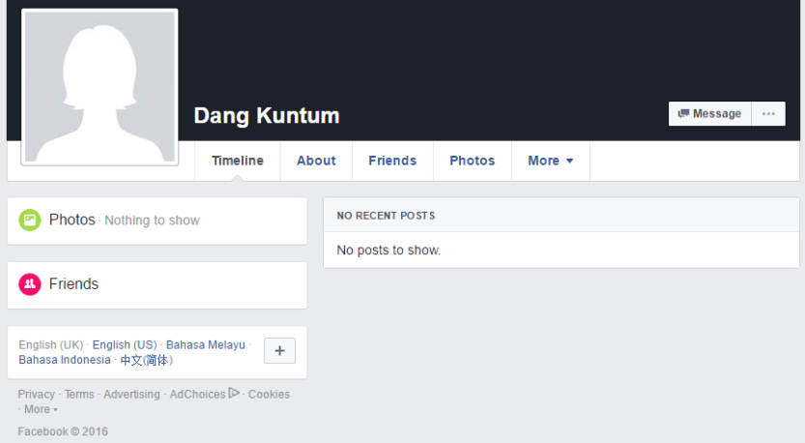This screenshot has width=805, height=443.
Task: Click the pink Friends section icon
Action: click(30, 284)
